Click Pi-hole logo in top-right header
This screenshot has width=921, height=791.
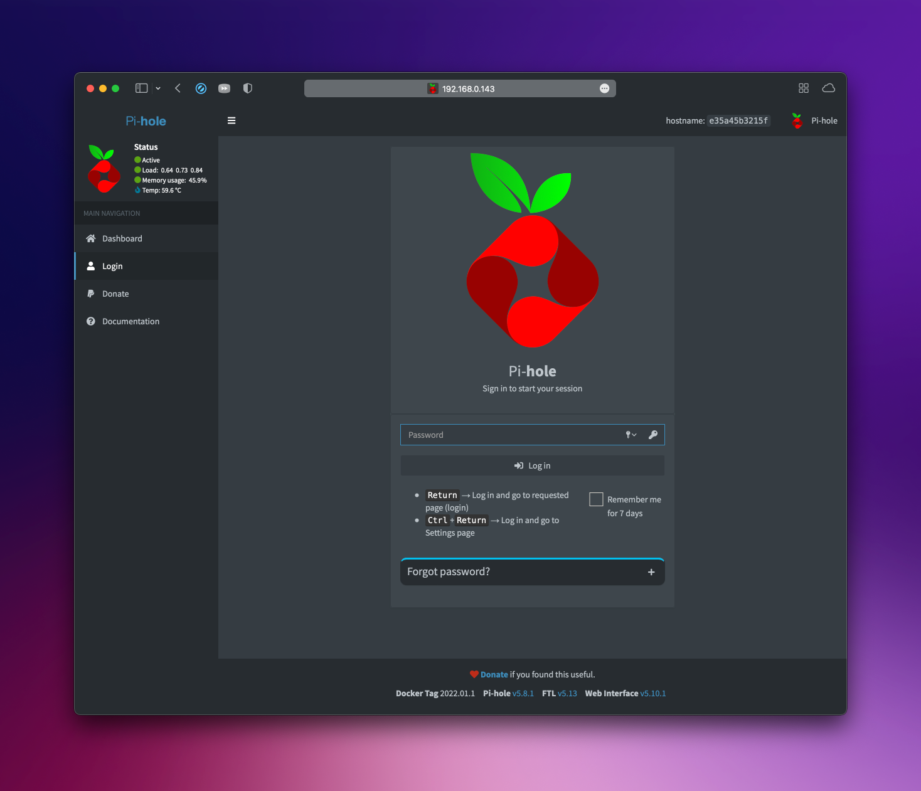pos(797,120)
